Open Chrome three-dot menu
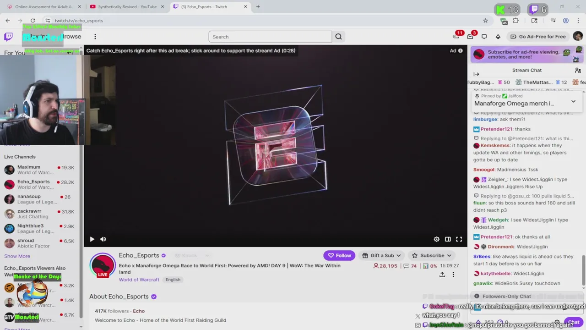 tap(578, 21)
